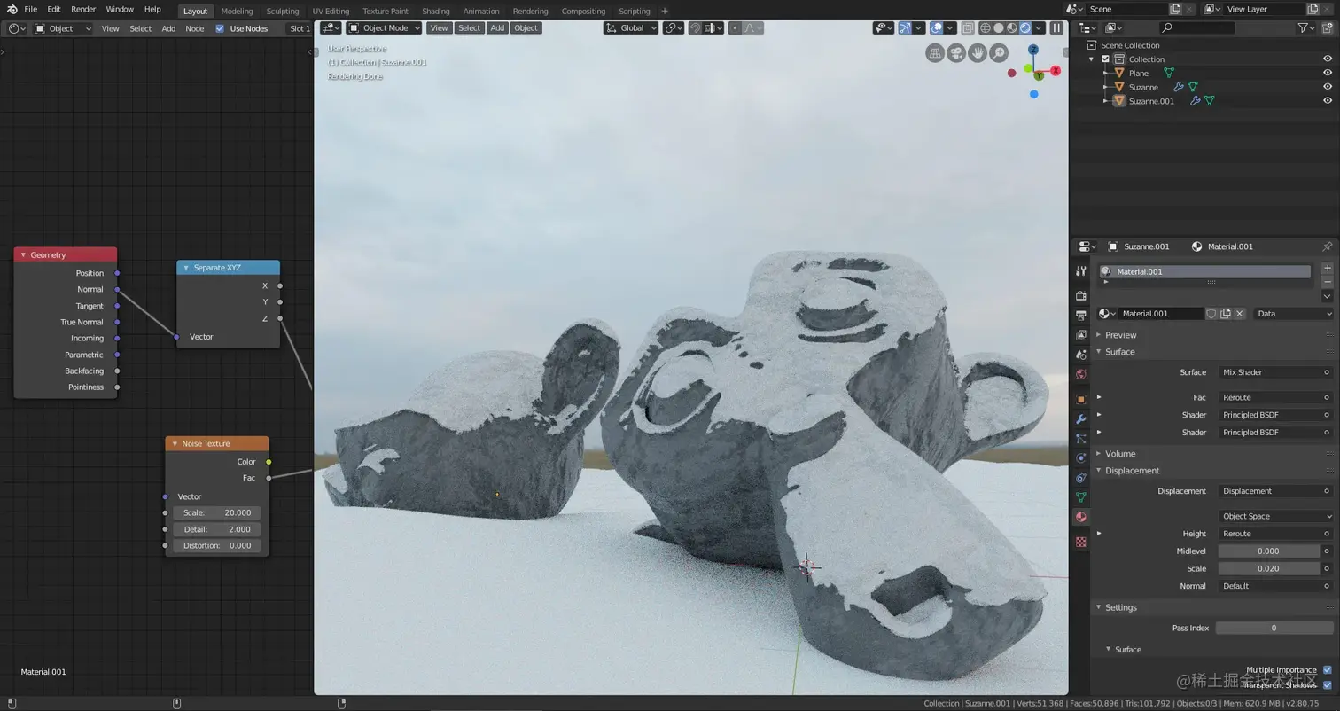Open the Modifiers wrench properties tab
The width and height of the screenshot is (1340, 711).
[1080, 419]
